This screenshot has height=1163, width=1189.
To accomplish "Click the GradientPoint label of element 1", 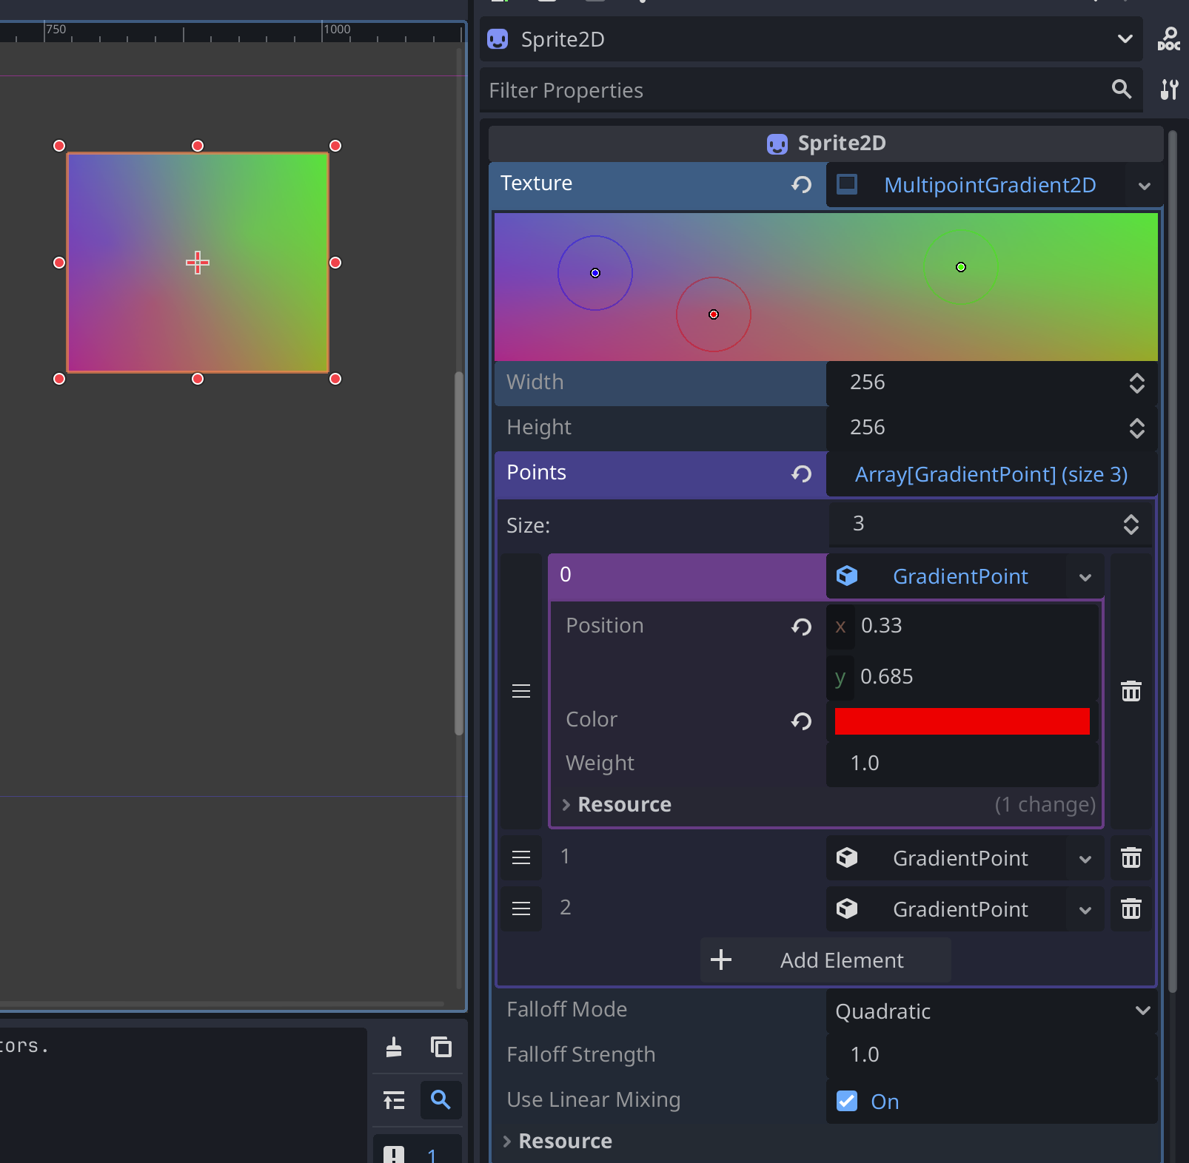I will click(960, 858).
